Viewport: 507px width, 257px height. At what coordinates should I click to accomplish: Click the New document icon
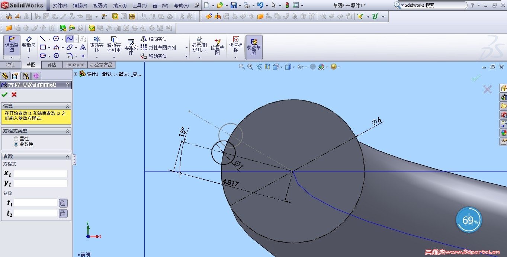pos(207,6)
